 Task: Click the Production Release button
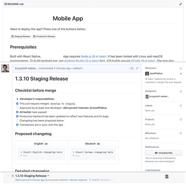click(44, 36)
